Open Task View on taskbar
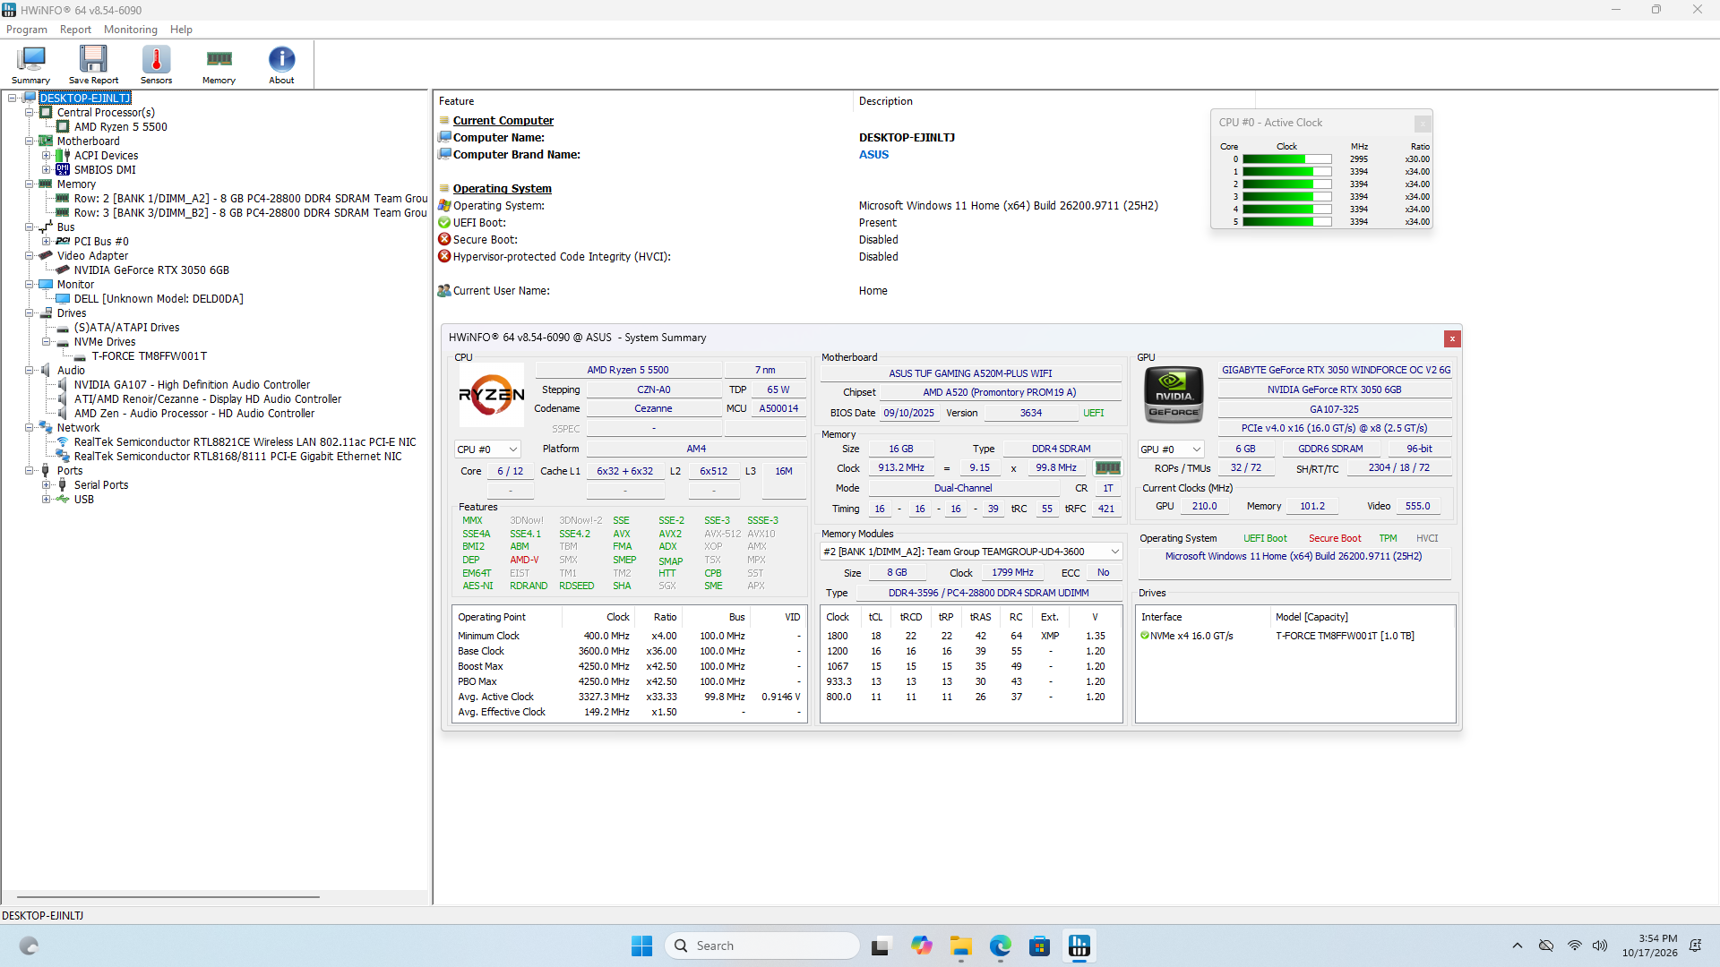The height and width of the screenshot is (967, 1720). [x=880, y=946]
